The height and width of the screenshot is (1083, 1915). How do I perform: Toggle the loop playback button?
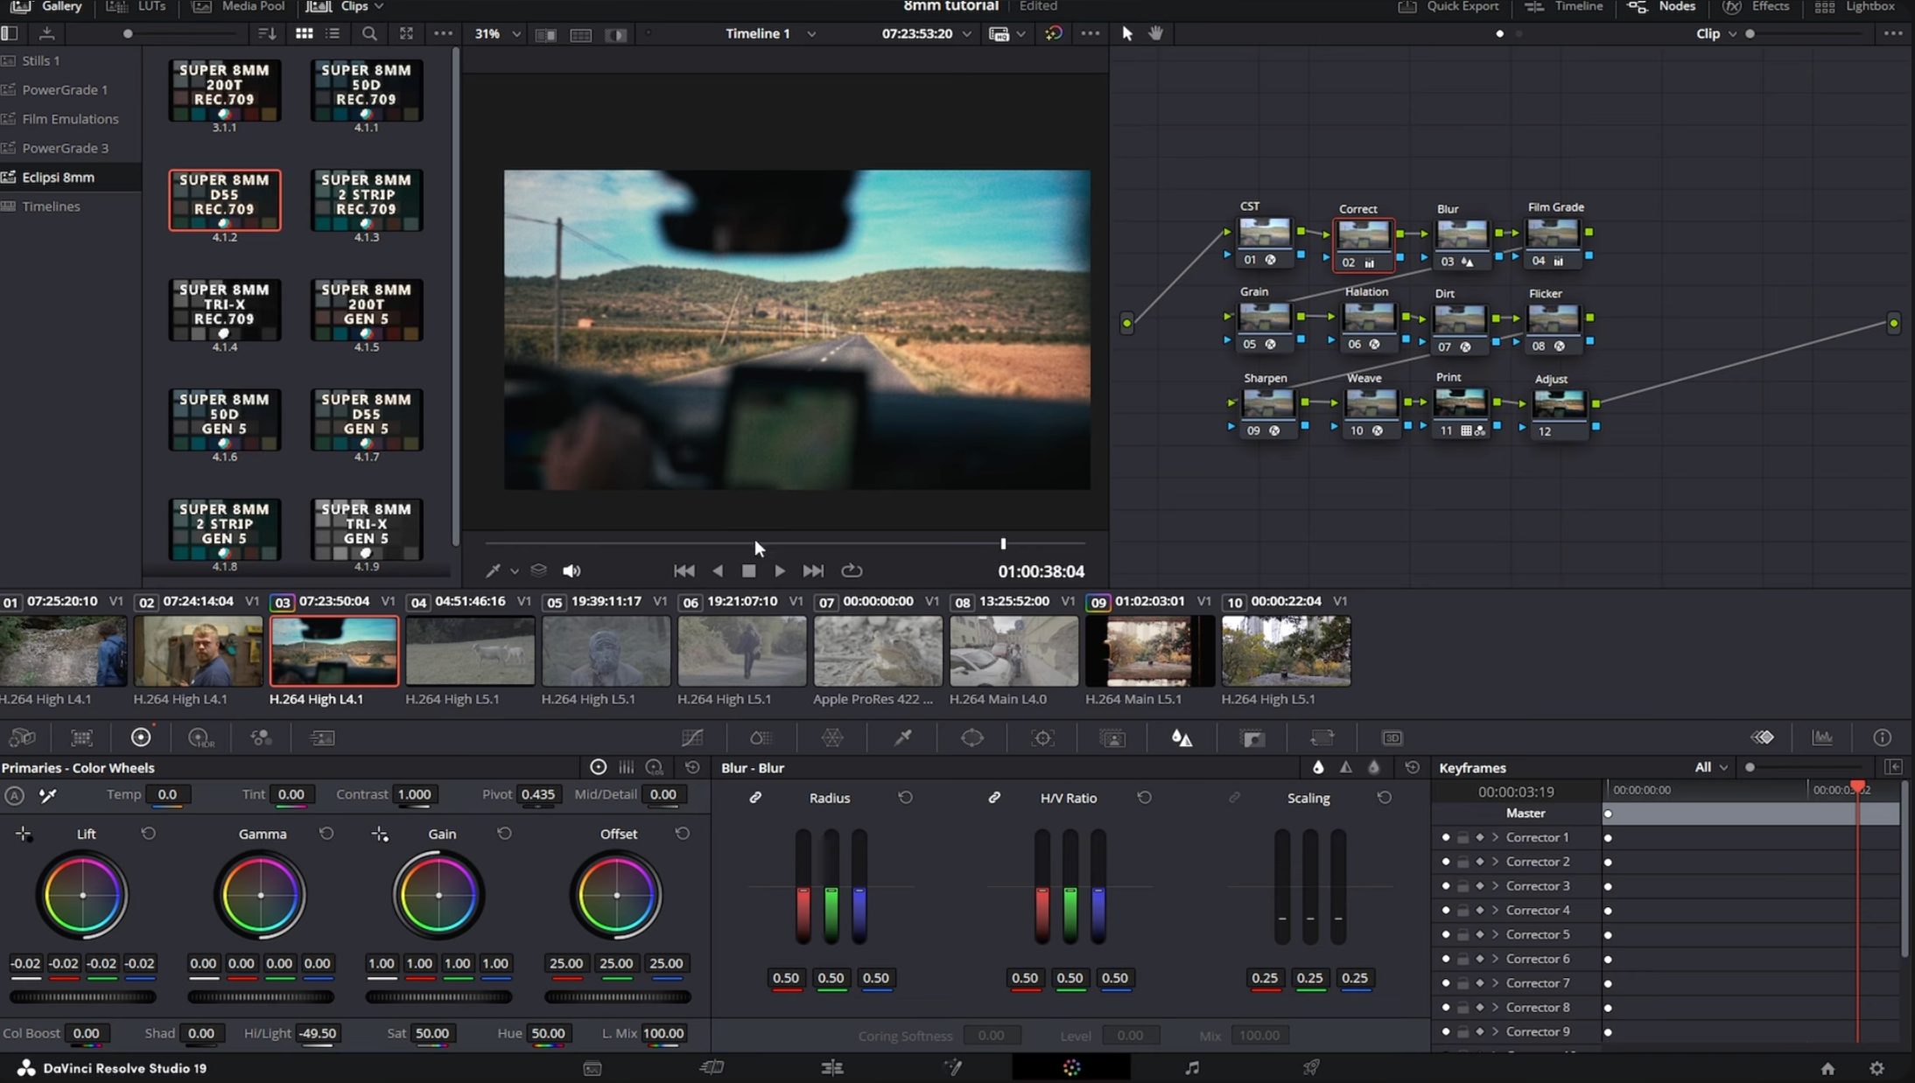(x=851, y=569)
